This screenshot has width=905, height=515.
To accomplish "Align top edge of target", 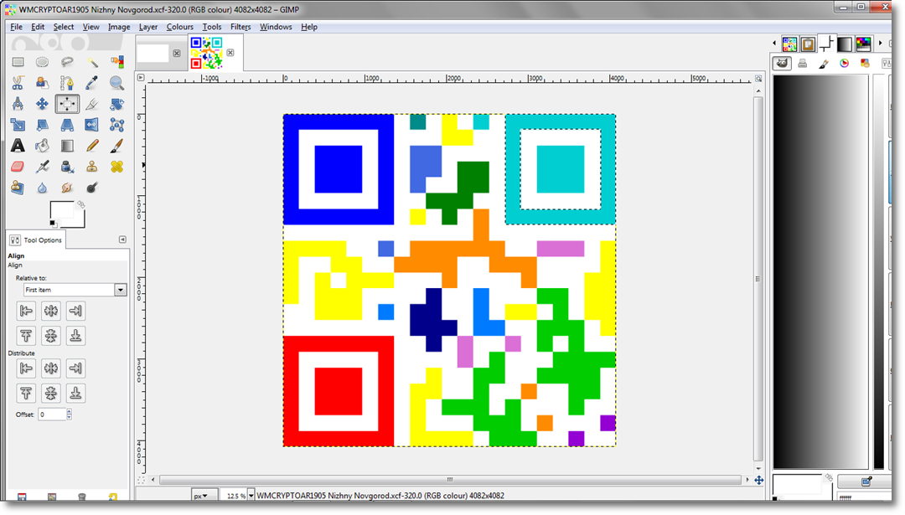I will tap(26, 336).
